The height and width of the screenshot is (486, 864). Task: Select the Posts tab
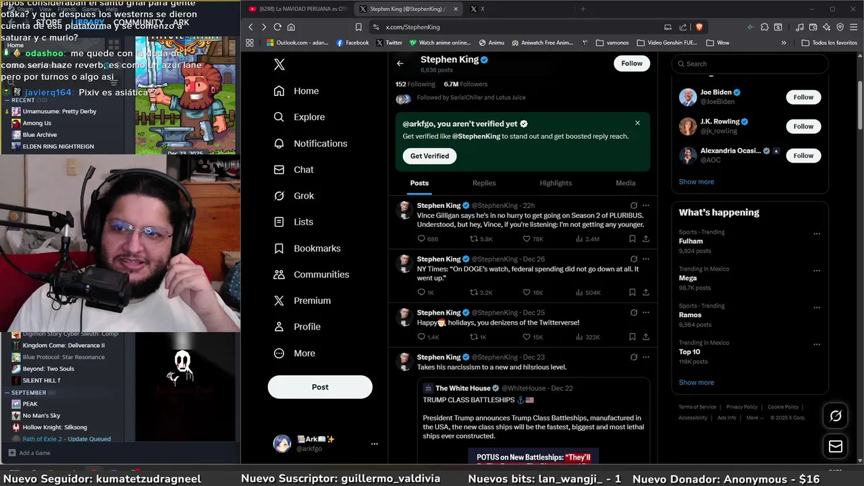419,183
